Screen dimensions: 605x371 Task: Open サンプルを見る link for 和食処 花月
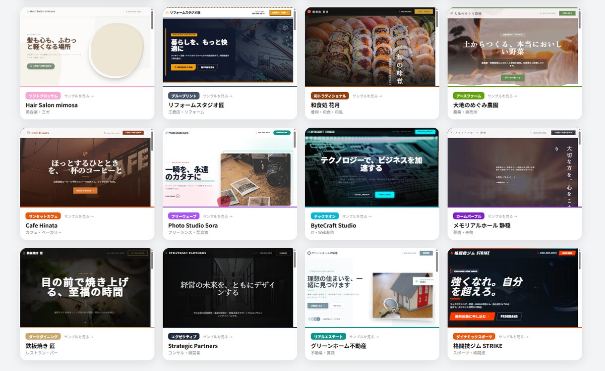point(367,96)
